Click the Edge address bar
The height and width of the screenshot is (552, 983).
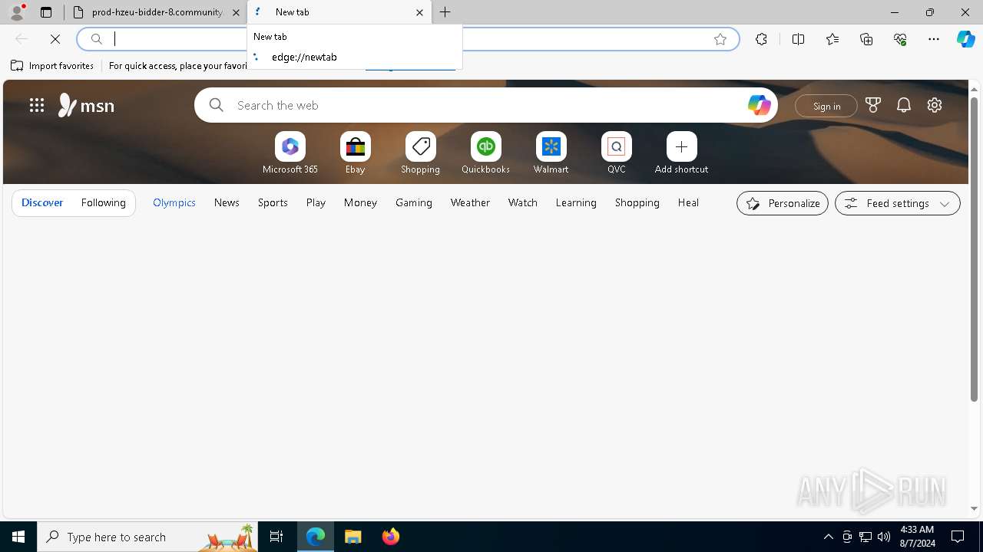click(x=407, y=39)
